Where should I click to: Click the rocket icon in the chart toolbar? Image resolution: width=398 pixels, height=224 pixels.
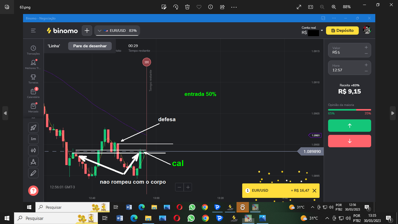[x=33, y=128]
